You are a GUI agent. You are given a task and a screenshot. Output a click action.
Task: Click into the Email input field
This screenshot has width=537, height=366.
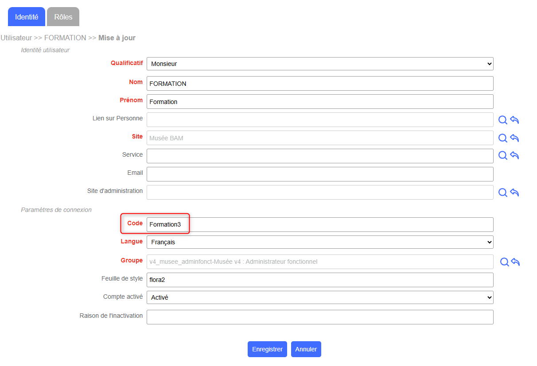320,174
